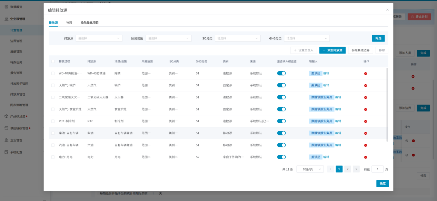The height and width of the screenshot is (201, 437).
Task: Click the 系统配置 sidebar icon
Action: [x=6, y=152]
